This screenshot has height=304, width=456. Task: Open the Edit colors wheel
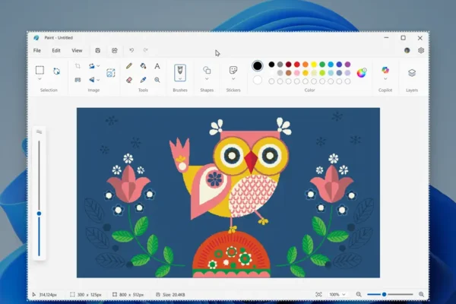click(x=362, y=73)
